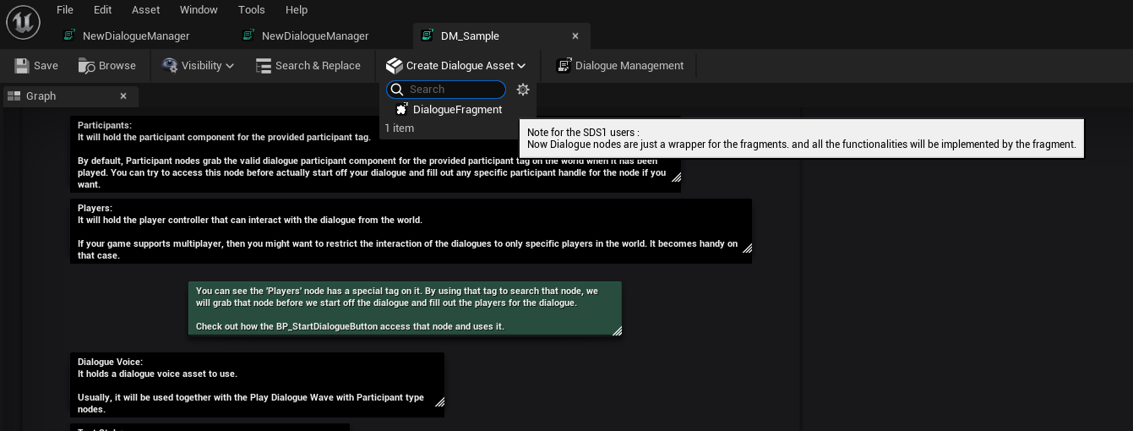Click the DialogueFragment asset icon
Screen dimensions: 1133x431
[x=402, y=110]
